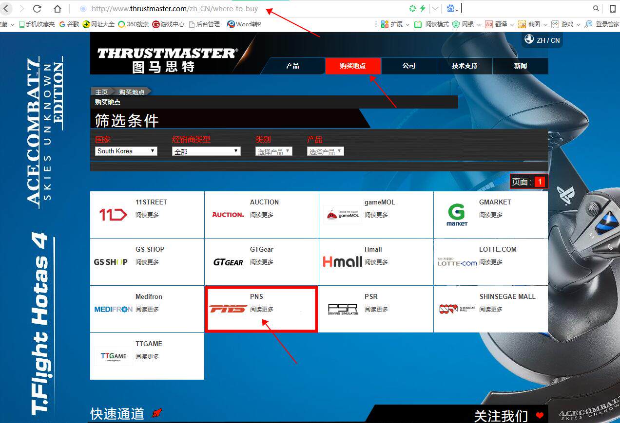Open the 国家 South Korea dropdown
620x423 pixels.
pyautogui.click(x=126, y=151)
